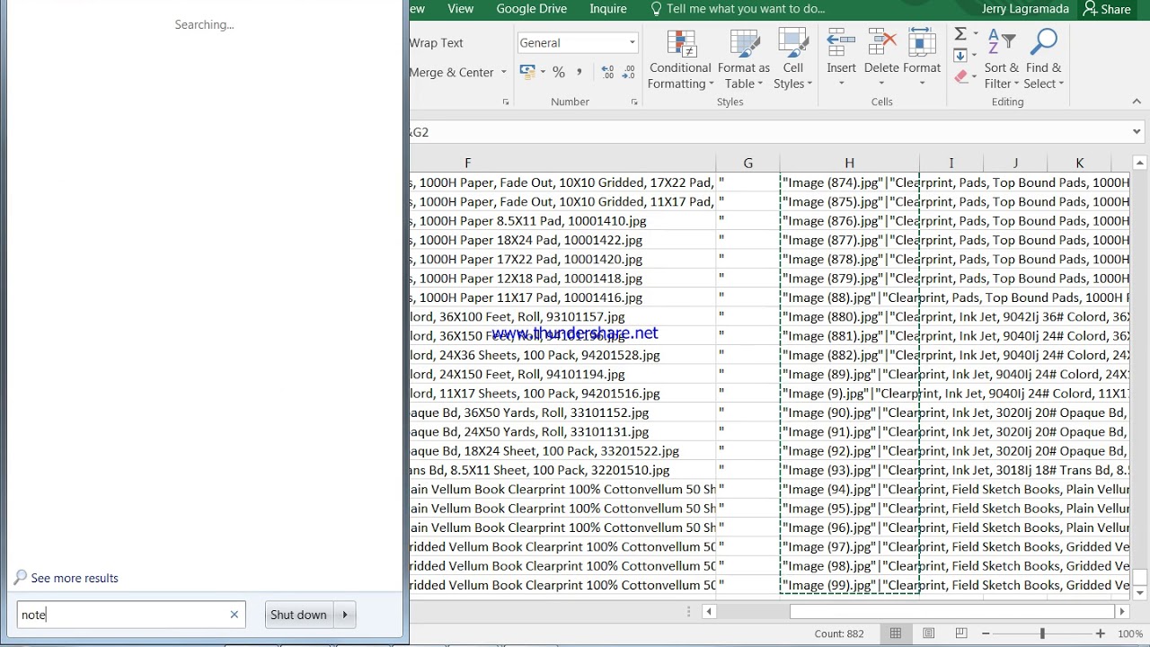Expand Merge & Center dropdown arrow
Screen dimensions: 1150x647
click(x=503, y=72)
